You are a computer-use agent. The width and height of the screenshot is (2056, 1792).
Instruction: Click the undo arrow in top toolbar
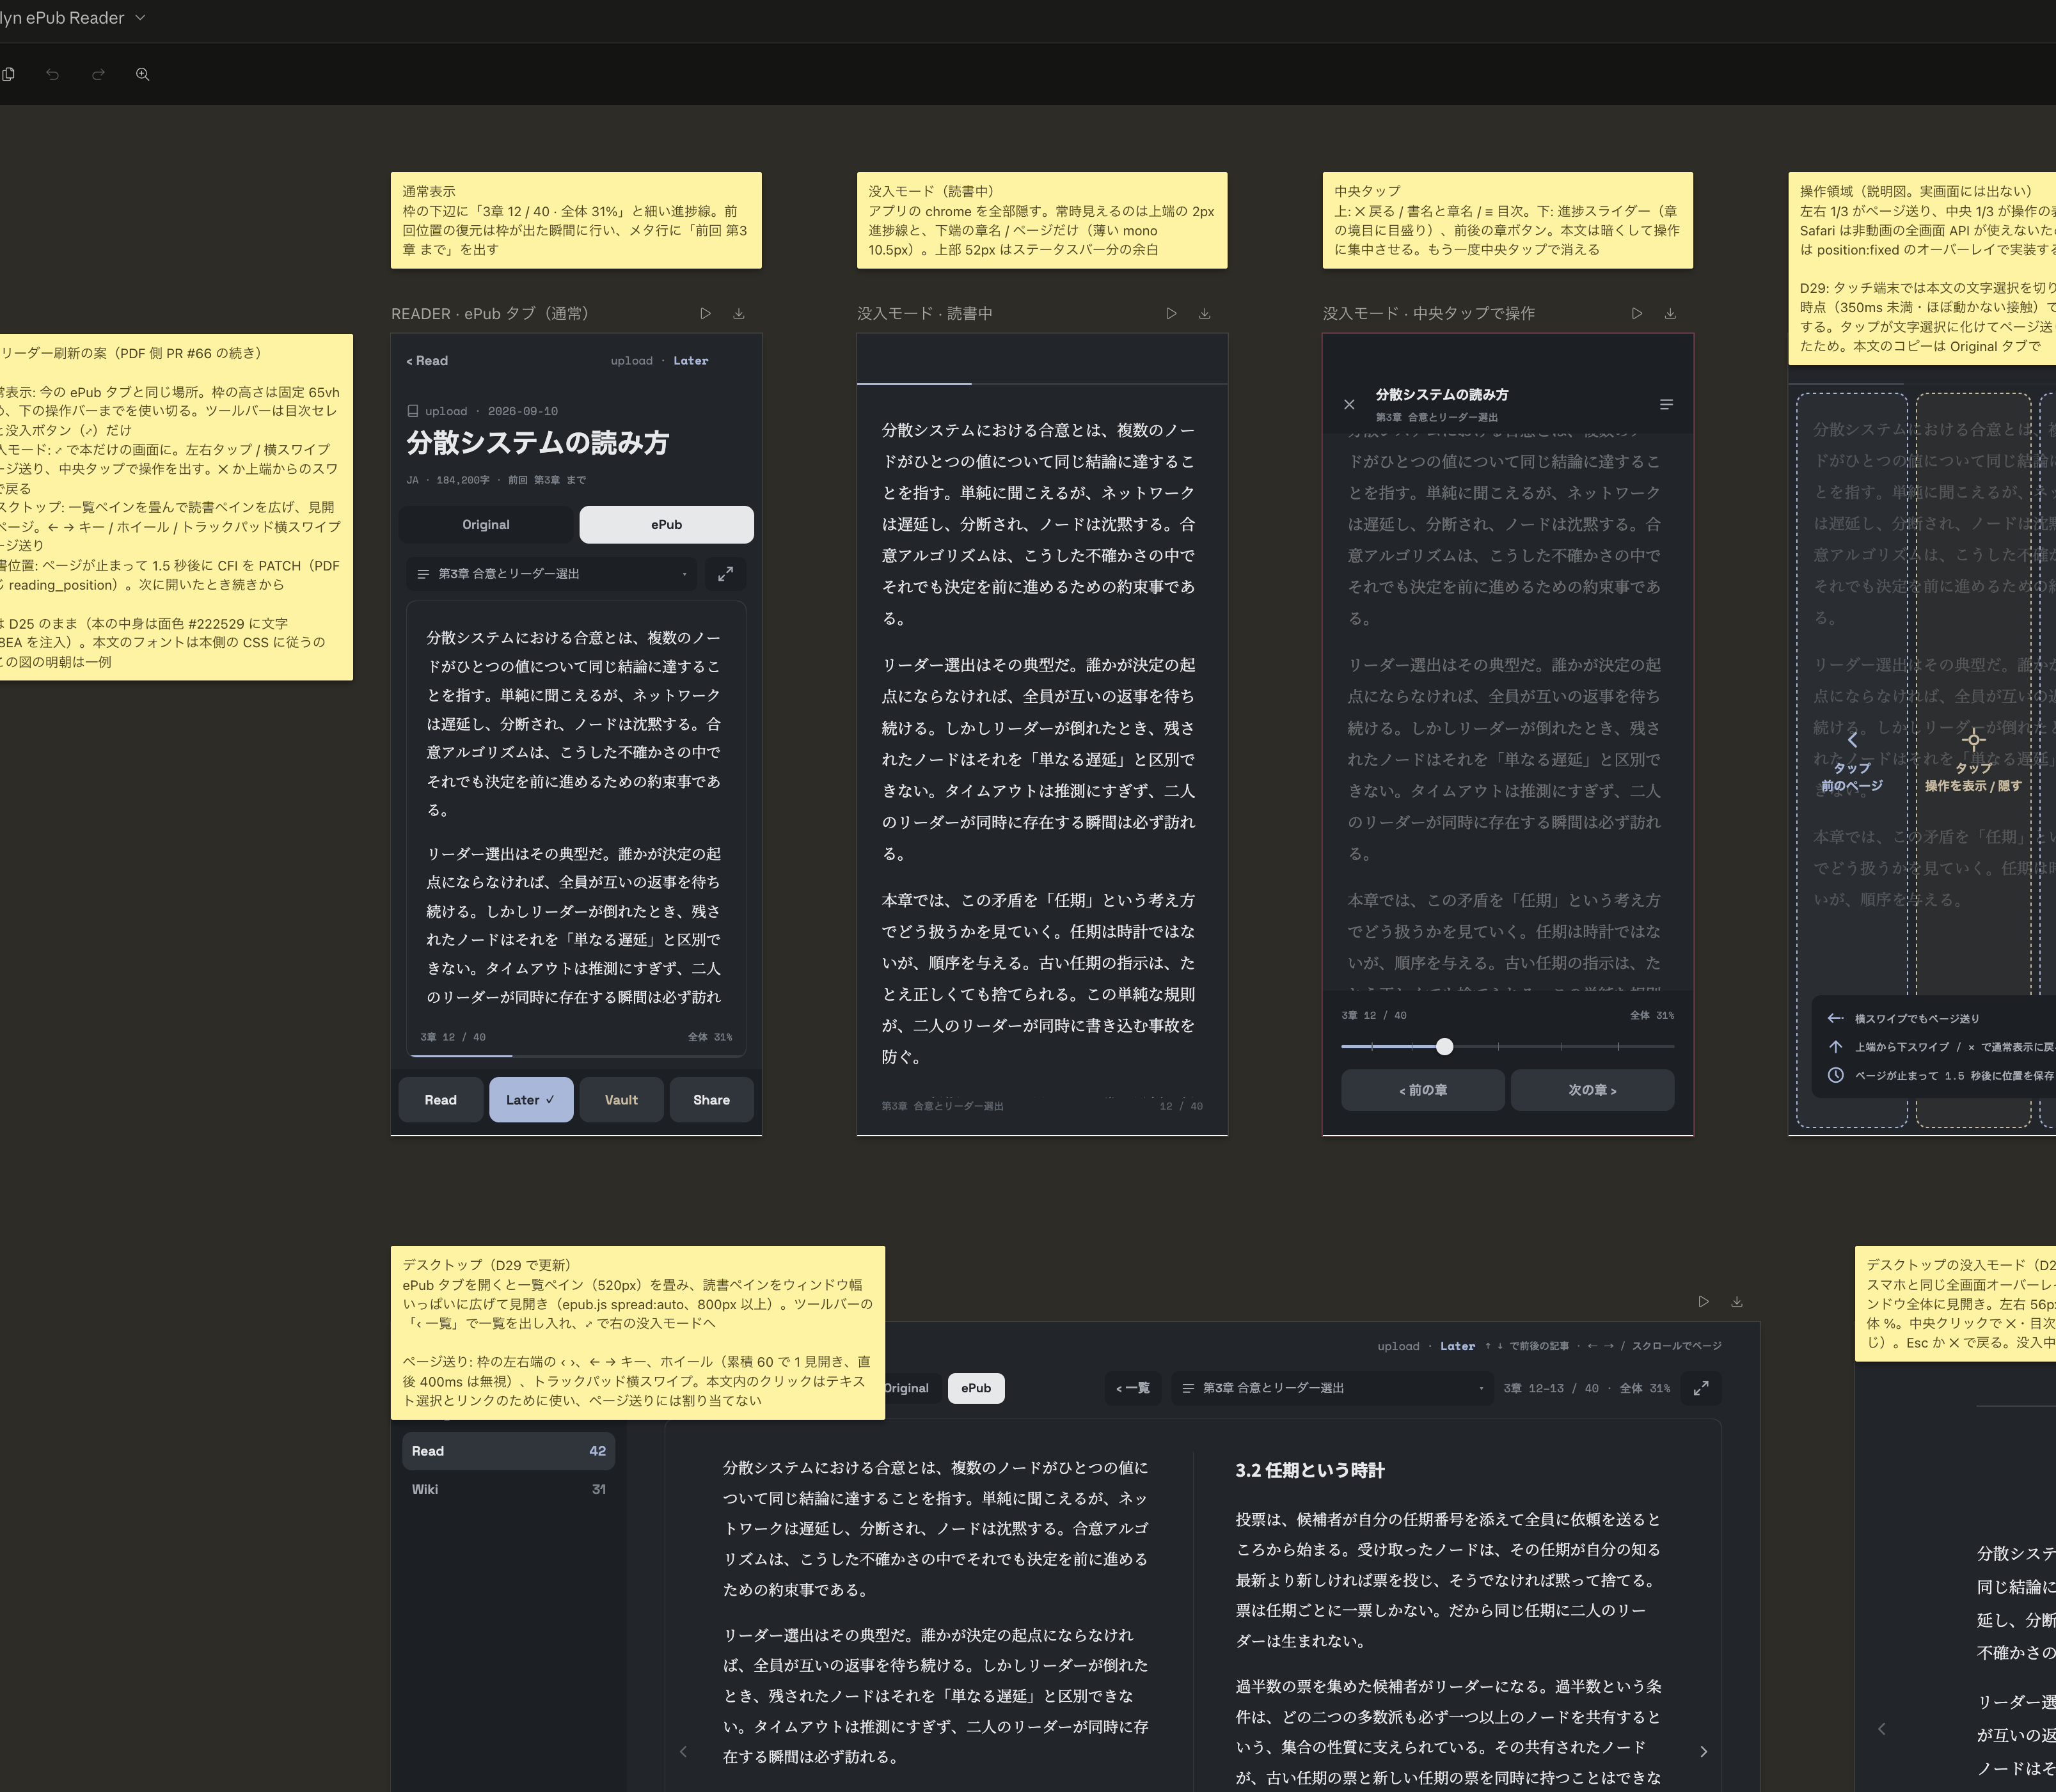(52, 74)
